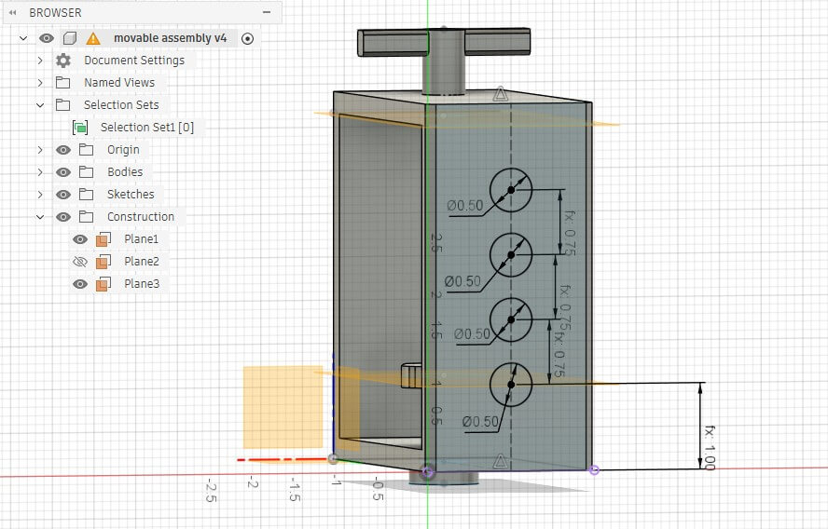The image size is (828, 529).
Task: Collapse the movable assembly v4 root node
Action: pos(22,38)
